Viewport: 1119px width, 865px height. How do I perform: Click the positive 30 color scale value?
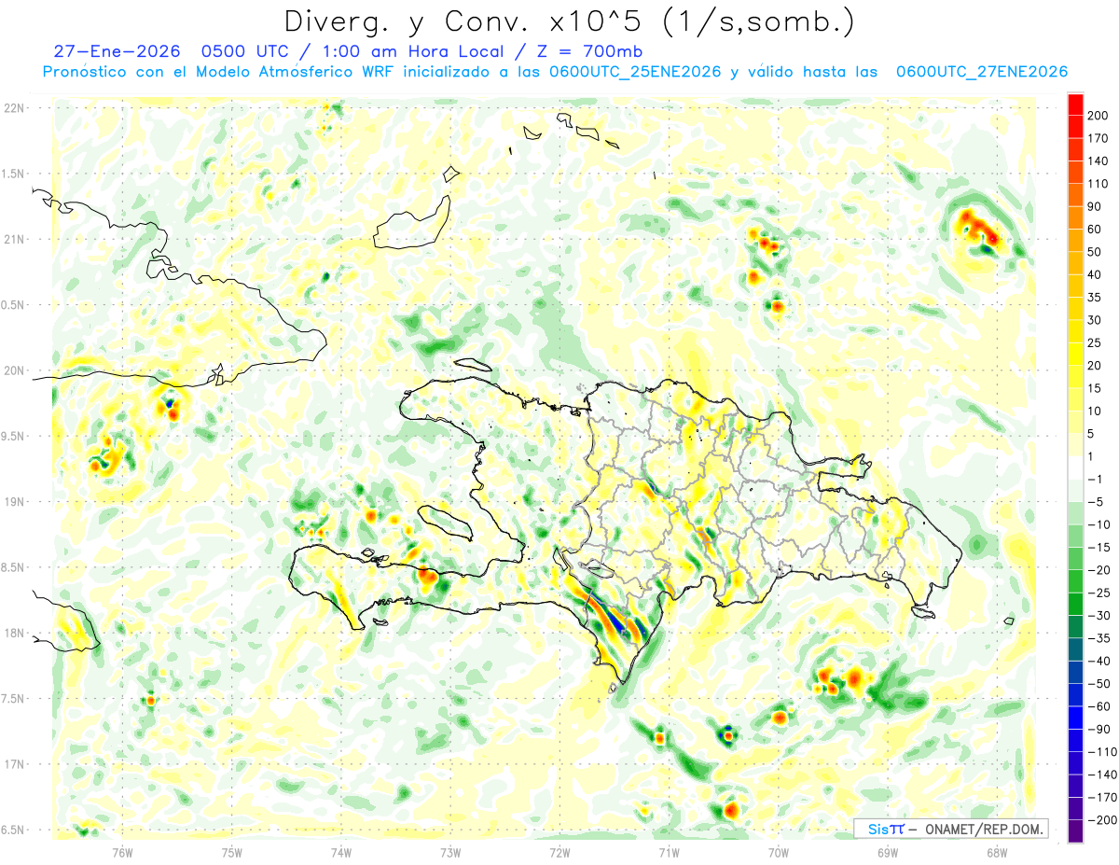[1096, 320]
